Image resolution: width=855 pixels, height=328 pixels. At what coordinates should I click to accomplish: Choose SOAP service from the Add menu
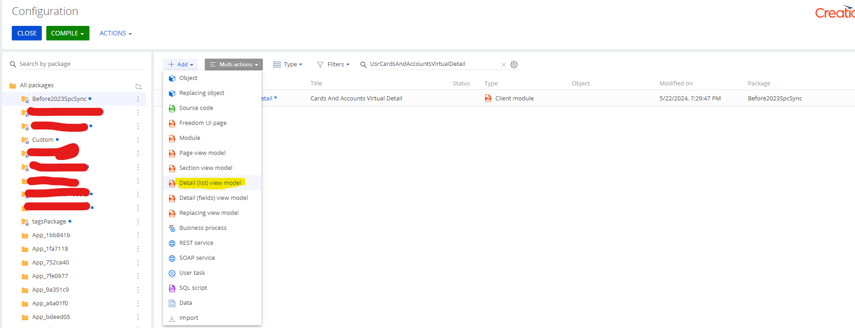212,258
